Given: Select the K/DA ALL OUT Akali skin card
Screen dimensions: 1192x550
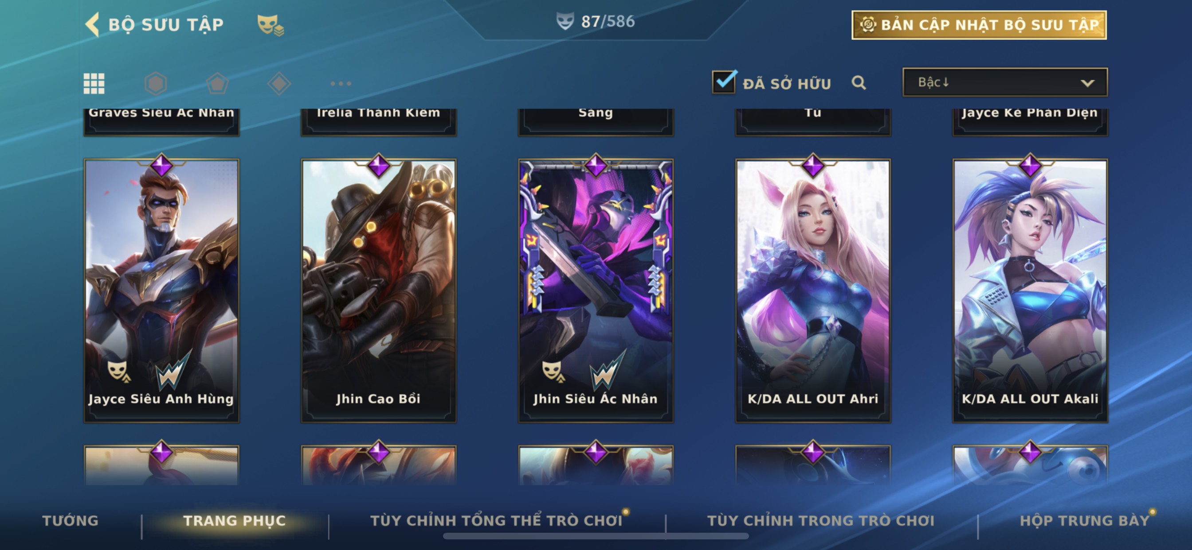Looking at the screenshot, I should (x=1030, y=290).
